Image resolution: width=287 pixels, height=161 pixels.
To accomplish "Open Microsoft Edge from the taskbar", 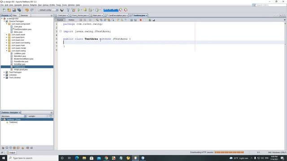I will [x=77, y=158].
